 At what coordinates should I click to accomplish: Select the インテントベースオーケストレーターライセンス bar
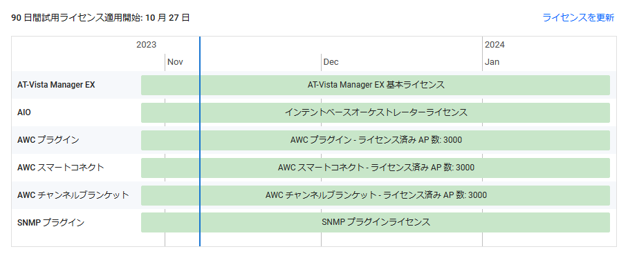(376, 112)
